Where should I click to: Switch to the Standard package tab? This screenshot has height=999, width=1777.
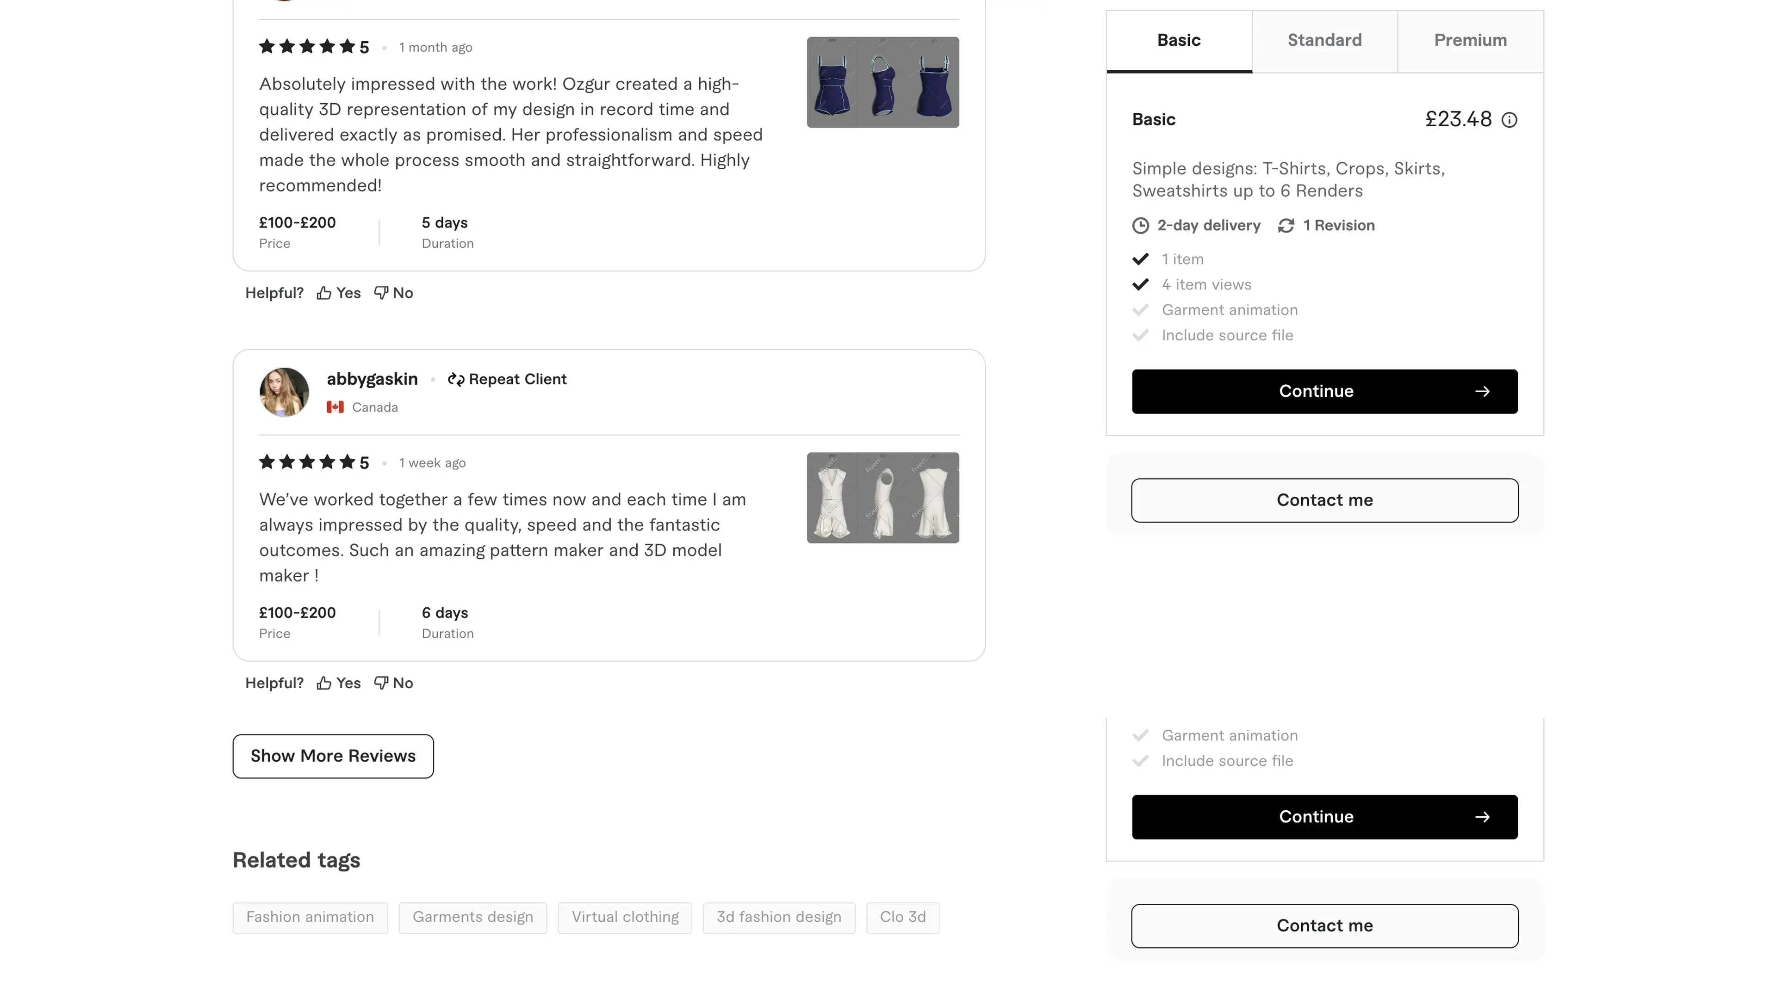click(1324, 41)
